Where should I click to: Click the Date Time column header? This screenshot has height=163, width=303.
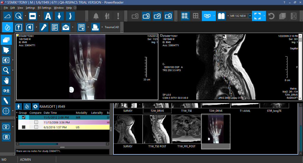coord(50,113)
